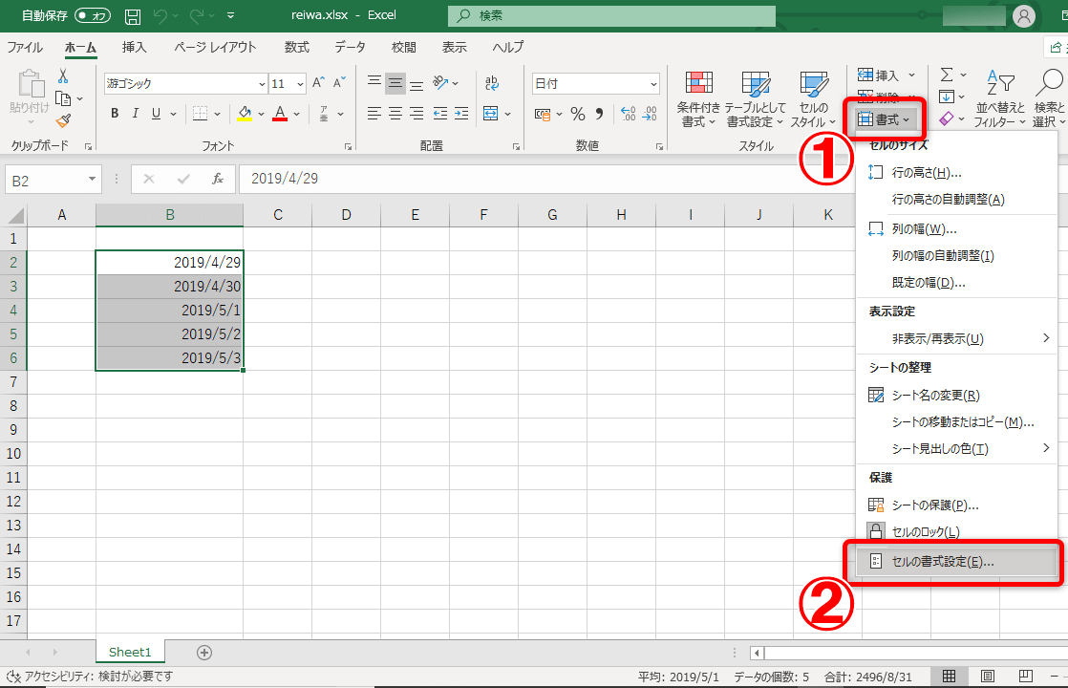Click the search box in title bar
The height and width of the screenshot is (688, 1068).
(x=611, y=15)
